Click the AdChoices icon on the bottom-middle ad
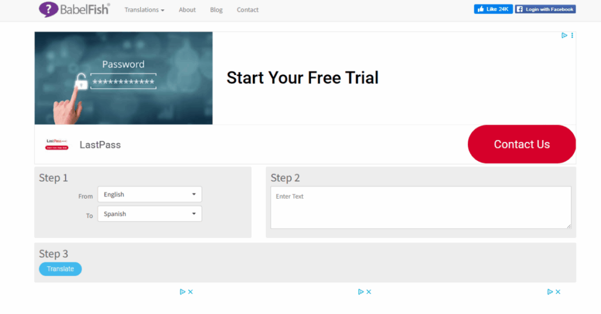The height and width of the screenshot is (314, 601). click(x=361, y=292)
